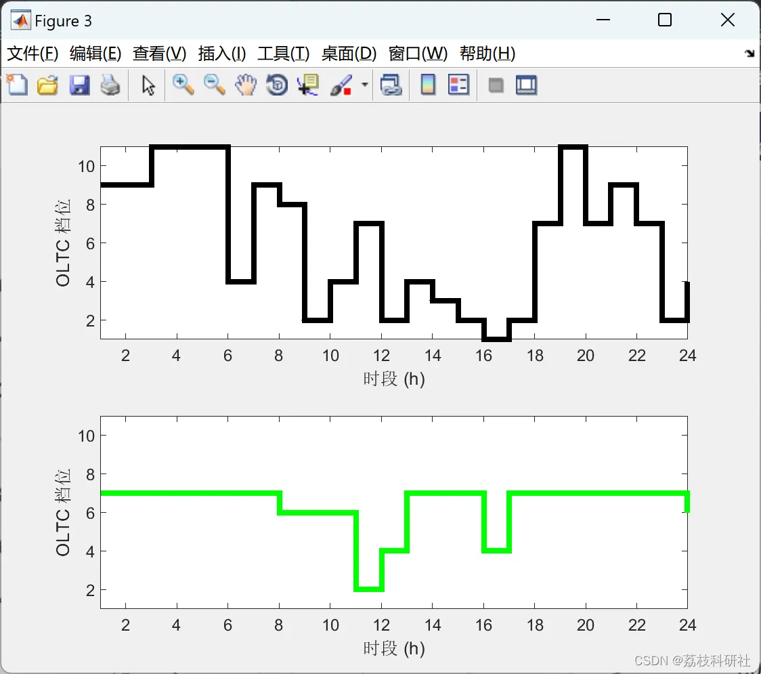The height and width of the screenshot is (674, 761).
Task: Open the 工具(T) menu
Action: [284, 54]
